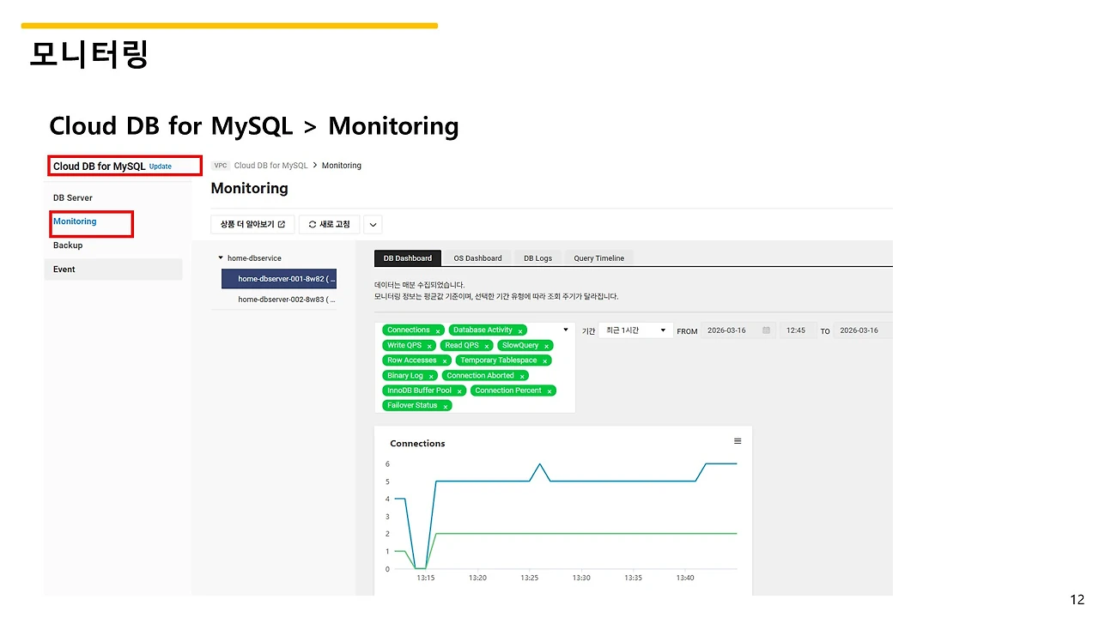Image resolution: width=1099 pixels, height=618 pixels.
Task: Click the FROM time field 12:45
Action: 798,330
